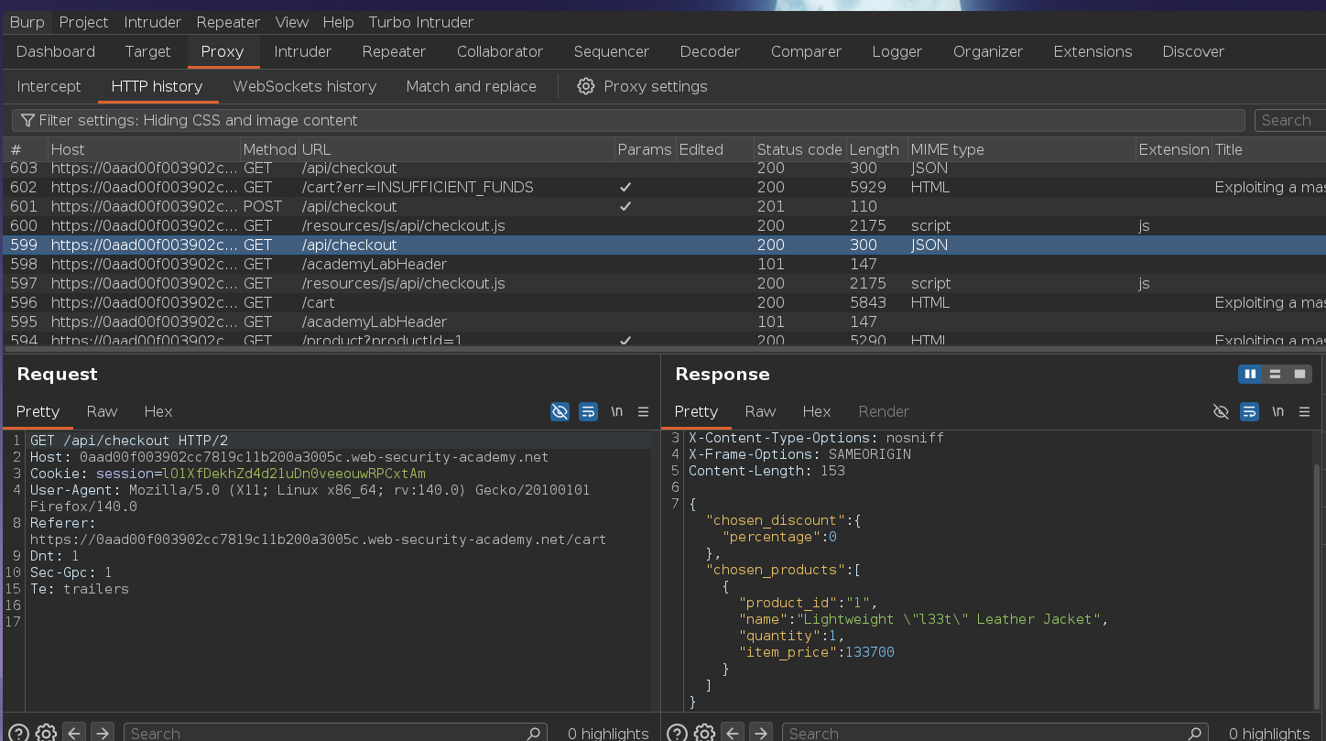Switch Request view to Raw
This screenshot has height=741, width=1326.
click(x=102, y=411)
